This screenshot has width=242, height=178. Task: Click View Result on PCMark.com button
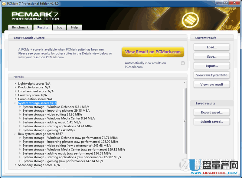coord(153,52)
